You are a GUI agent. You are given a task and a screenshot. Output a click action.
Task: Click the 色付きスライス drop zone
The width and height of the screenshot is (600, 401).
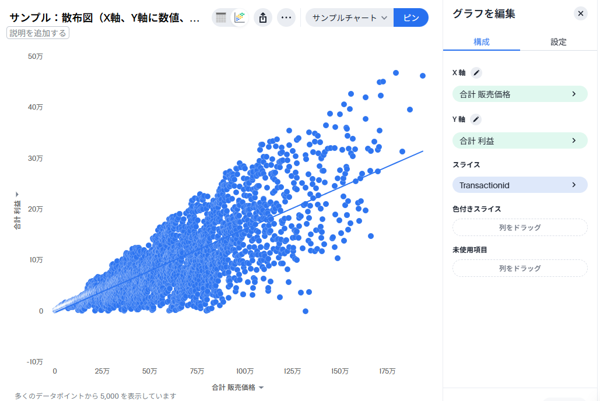click(520, 227)
